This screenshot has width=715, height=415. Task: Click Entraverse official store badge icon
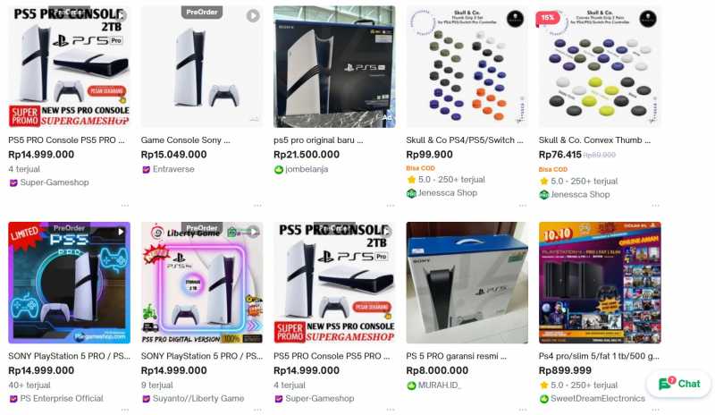point(146,169)
